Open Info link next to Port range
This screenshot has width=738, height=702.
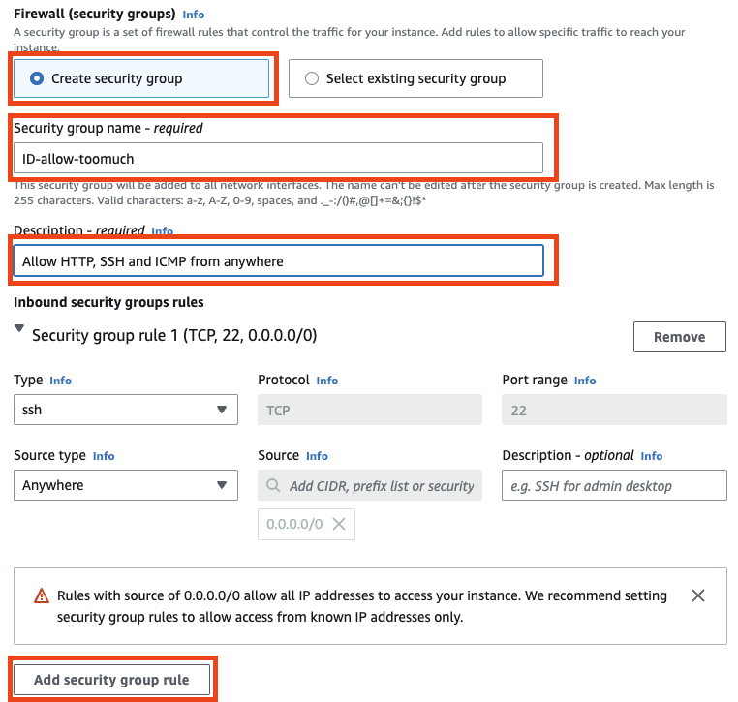click(585, 381)
